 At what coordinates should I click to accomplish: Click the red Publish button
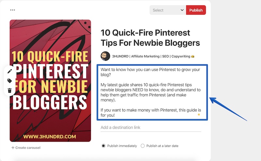click(x=196, y=10)
